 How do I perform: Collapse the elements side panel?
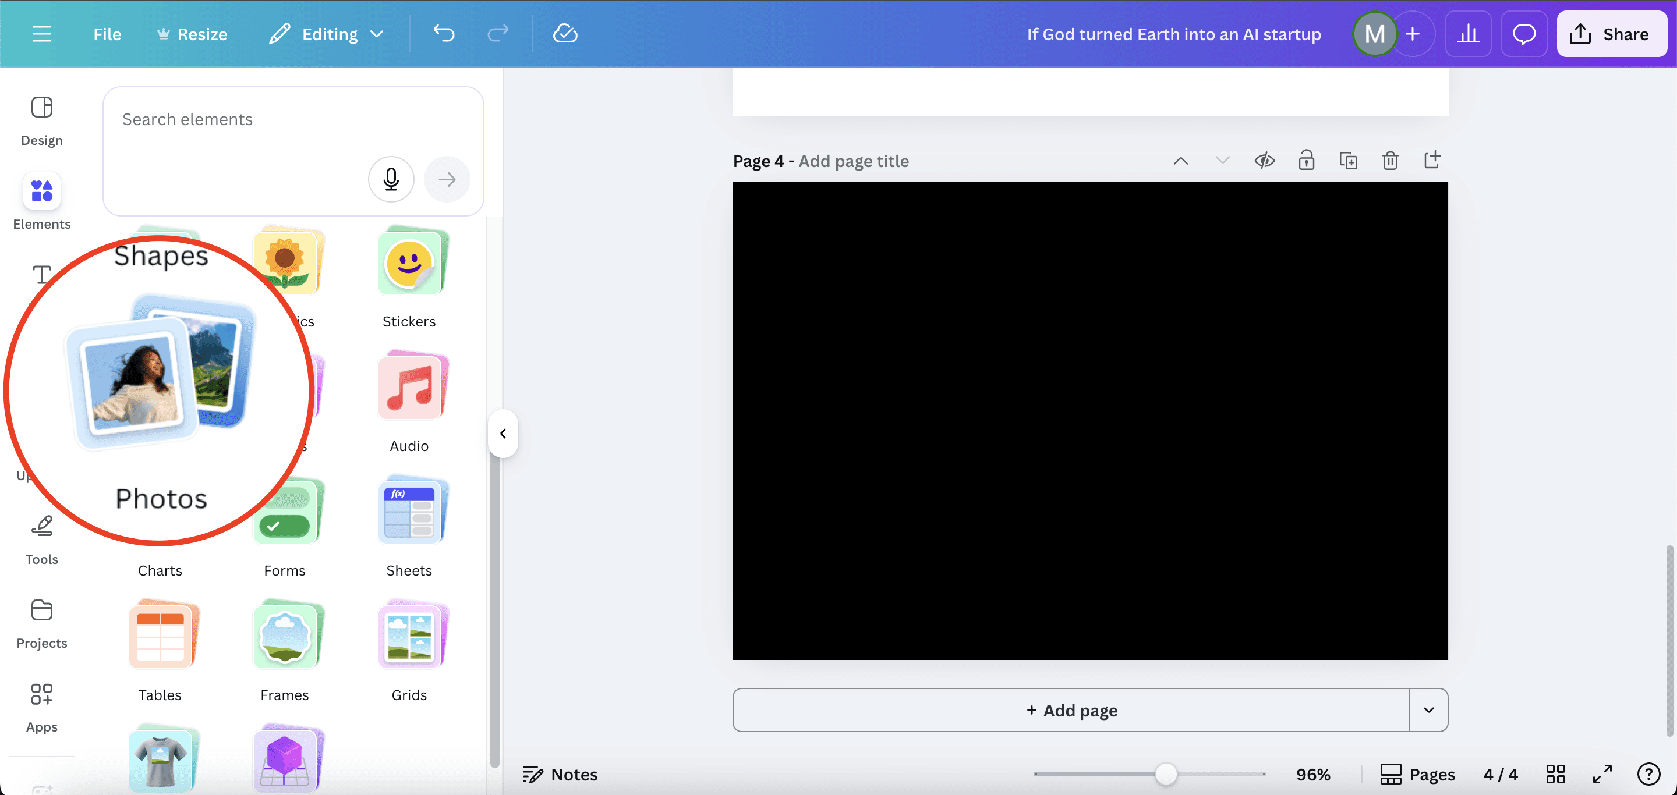tap(503, 433)
